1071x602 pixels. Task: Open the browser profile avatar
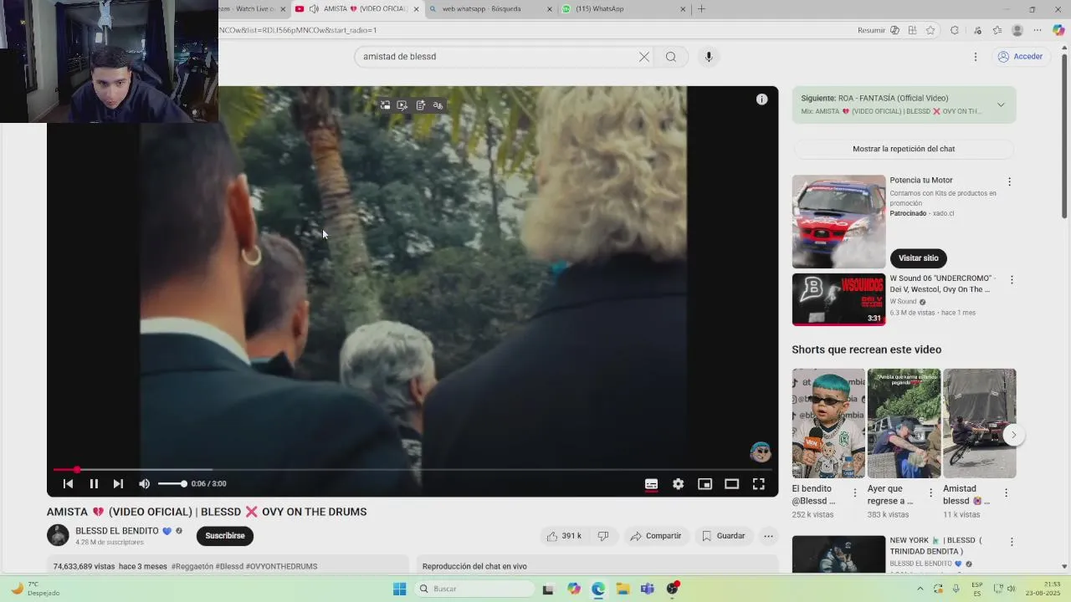(x=1017, y=30)
